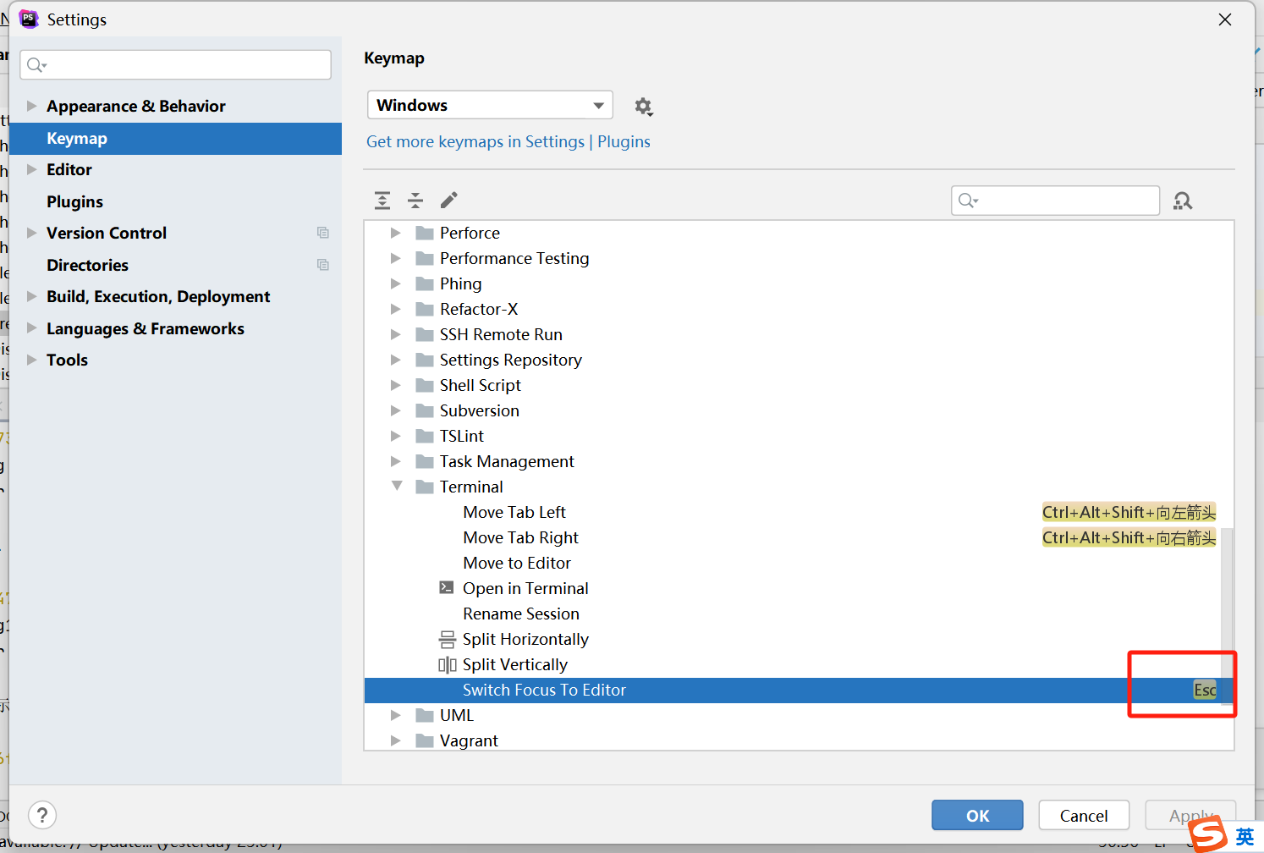
Task: Click the Expand All icon above the keymap tree
Action: 382,201
